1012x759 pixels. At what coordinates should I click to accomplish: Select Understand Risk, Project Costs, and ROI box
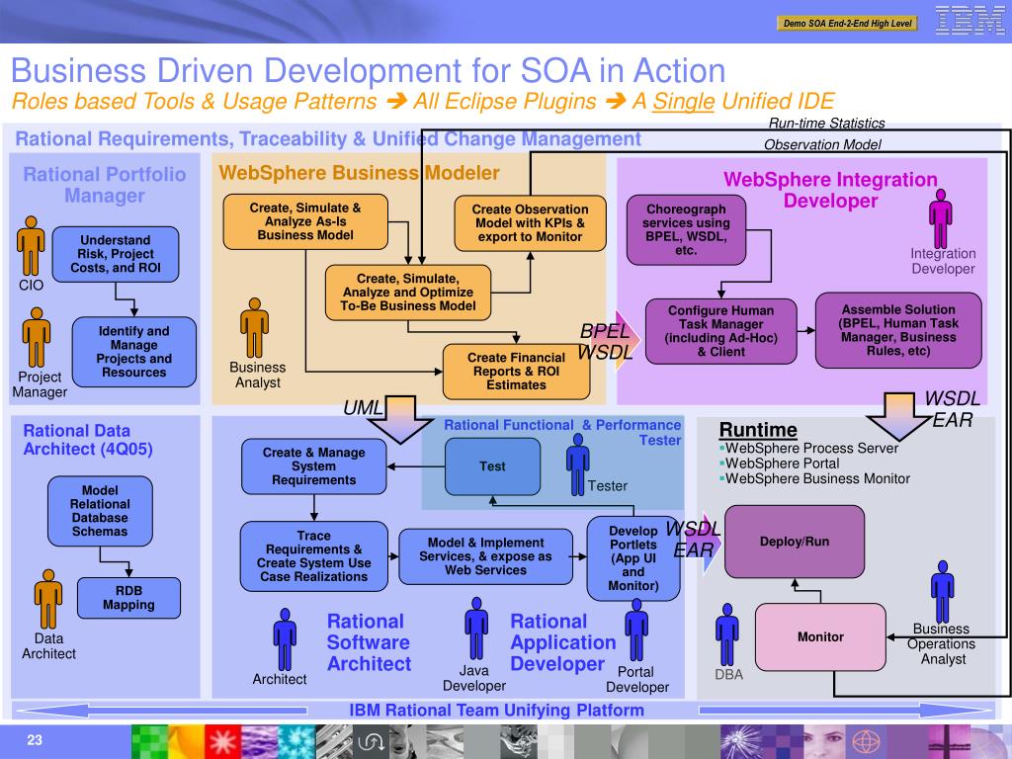(116, 254)
